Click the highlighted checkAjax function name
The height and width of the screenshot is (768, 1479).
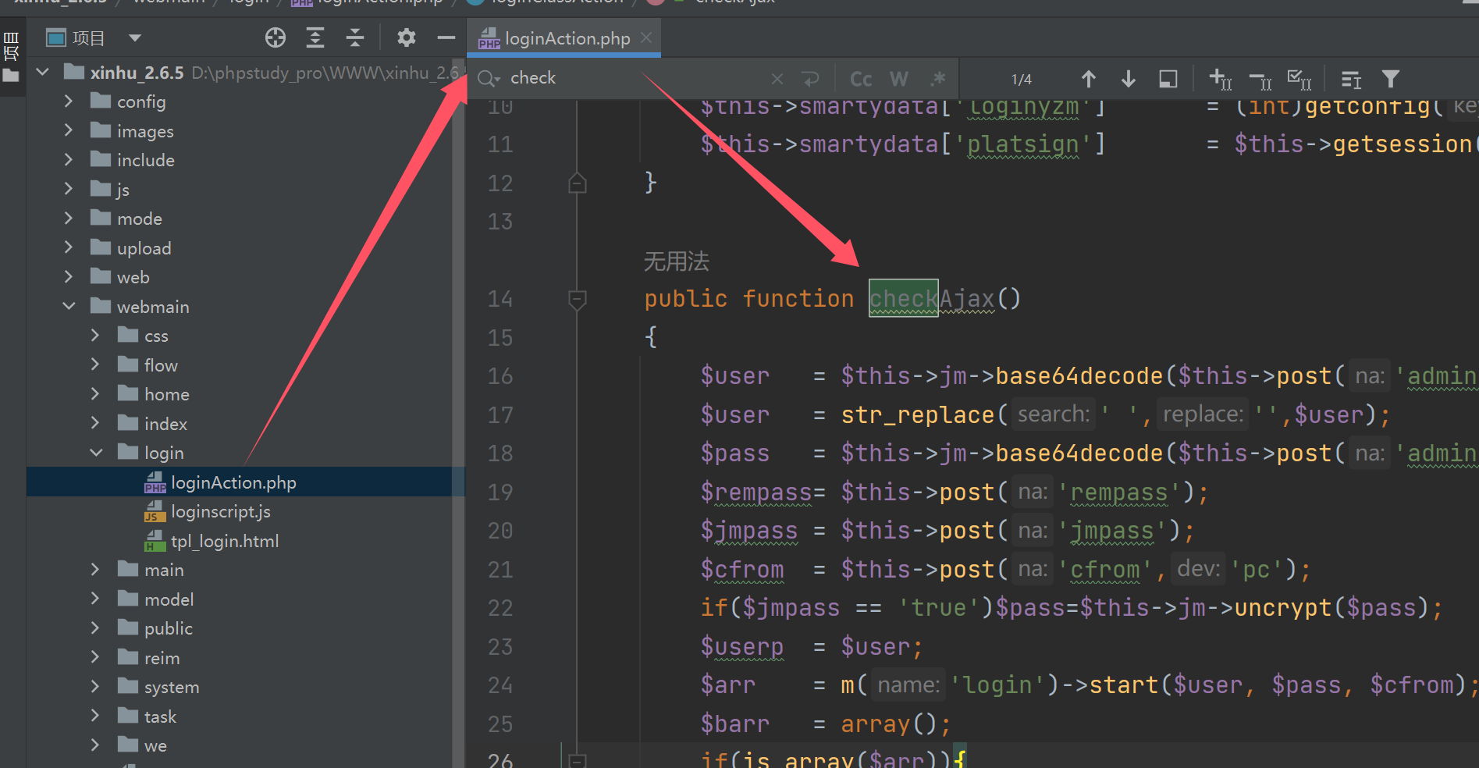[932, 298]
